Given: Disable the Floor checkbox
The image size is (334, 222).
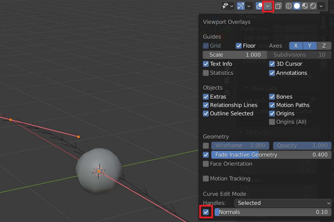Looking at the screenshot, I should click(x=239, y=46).
